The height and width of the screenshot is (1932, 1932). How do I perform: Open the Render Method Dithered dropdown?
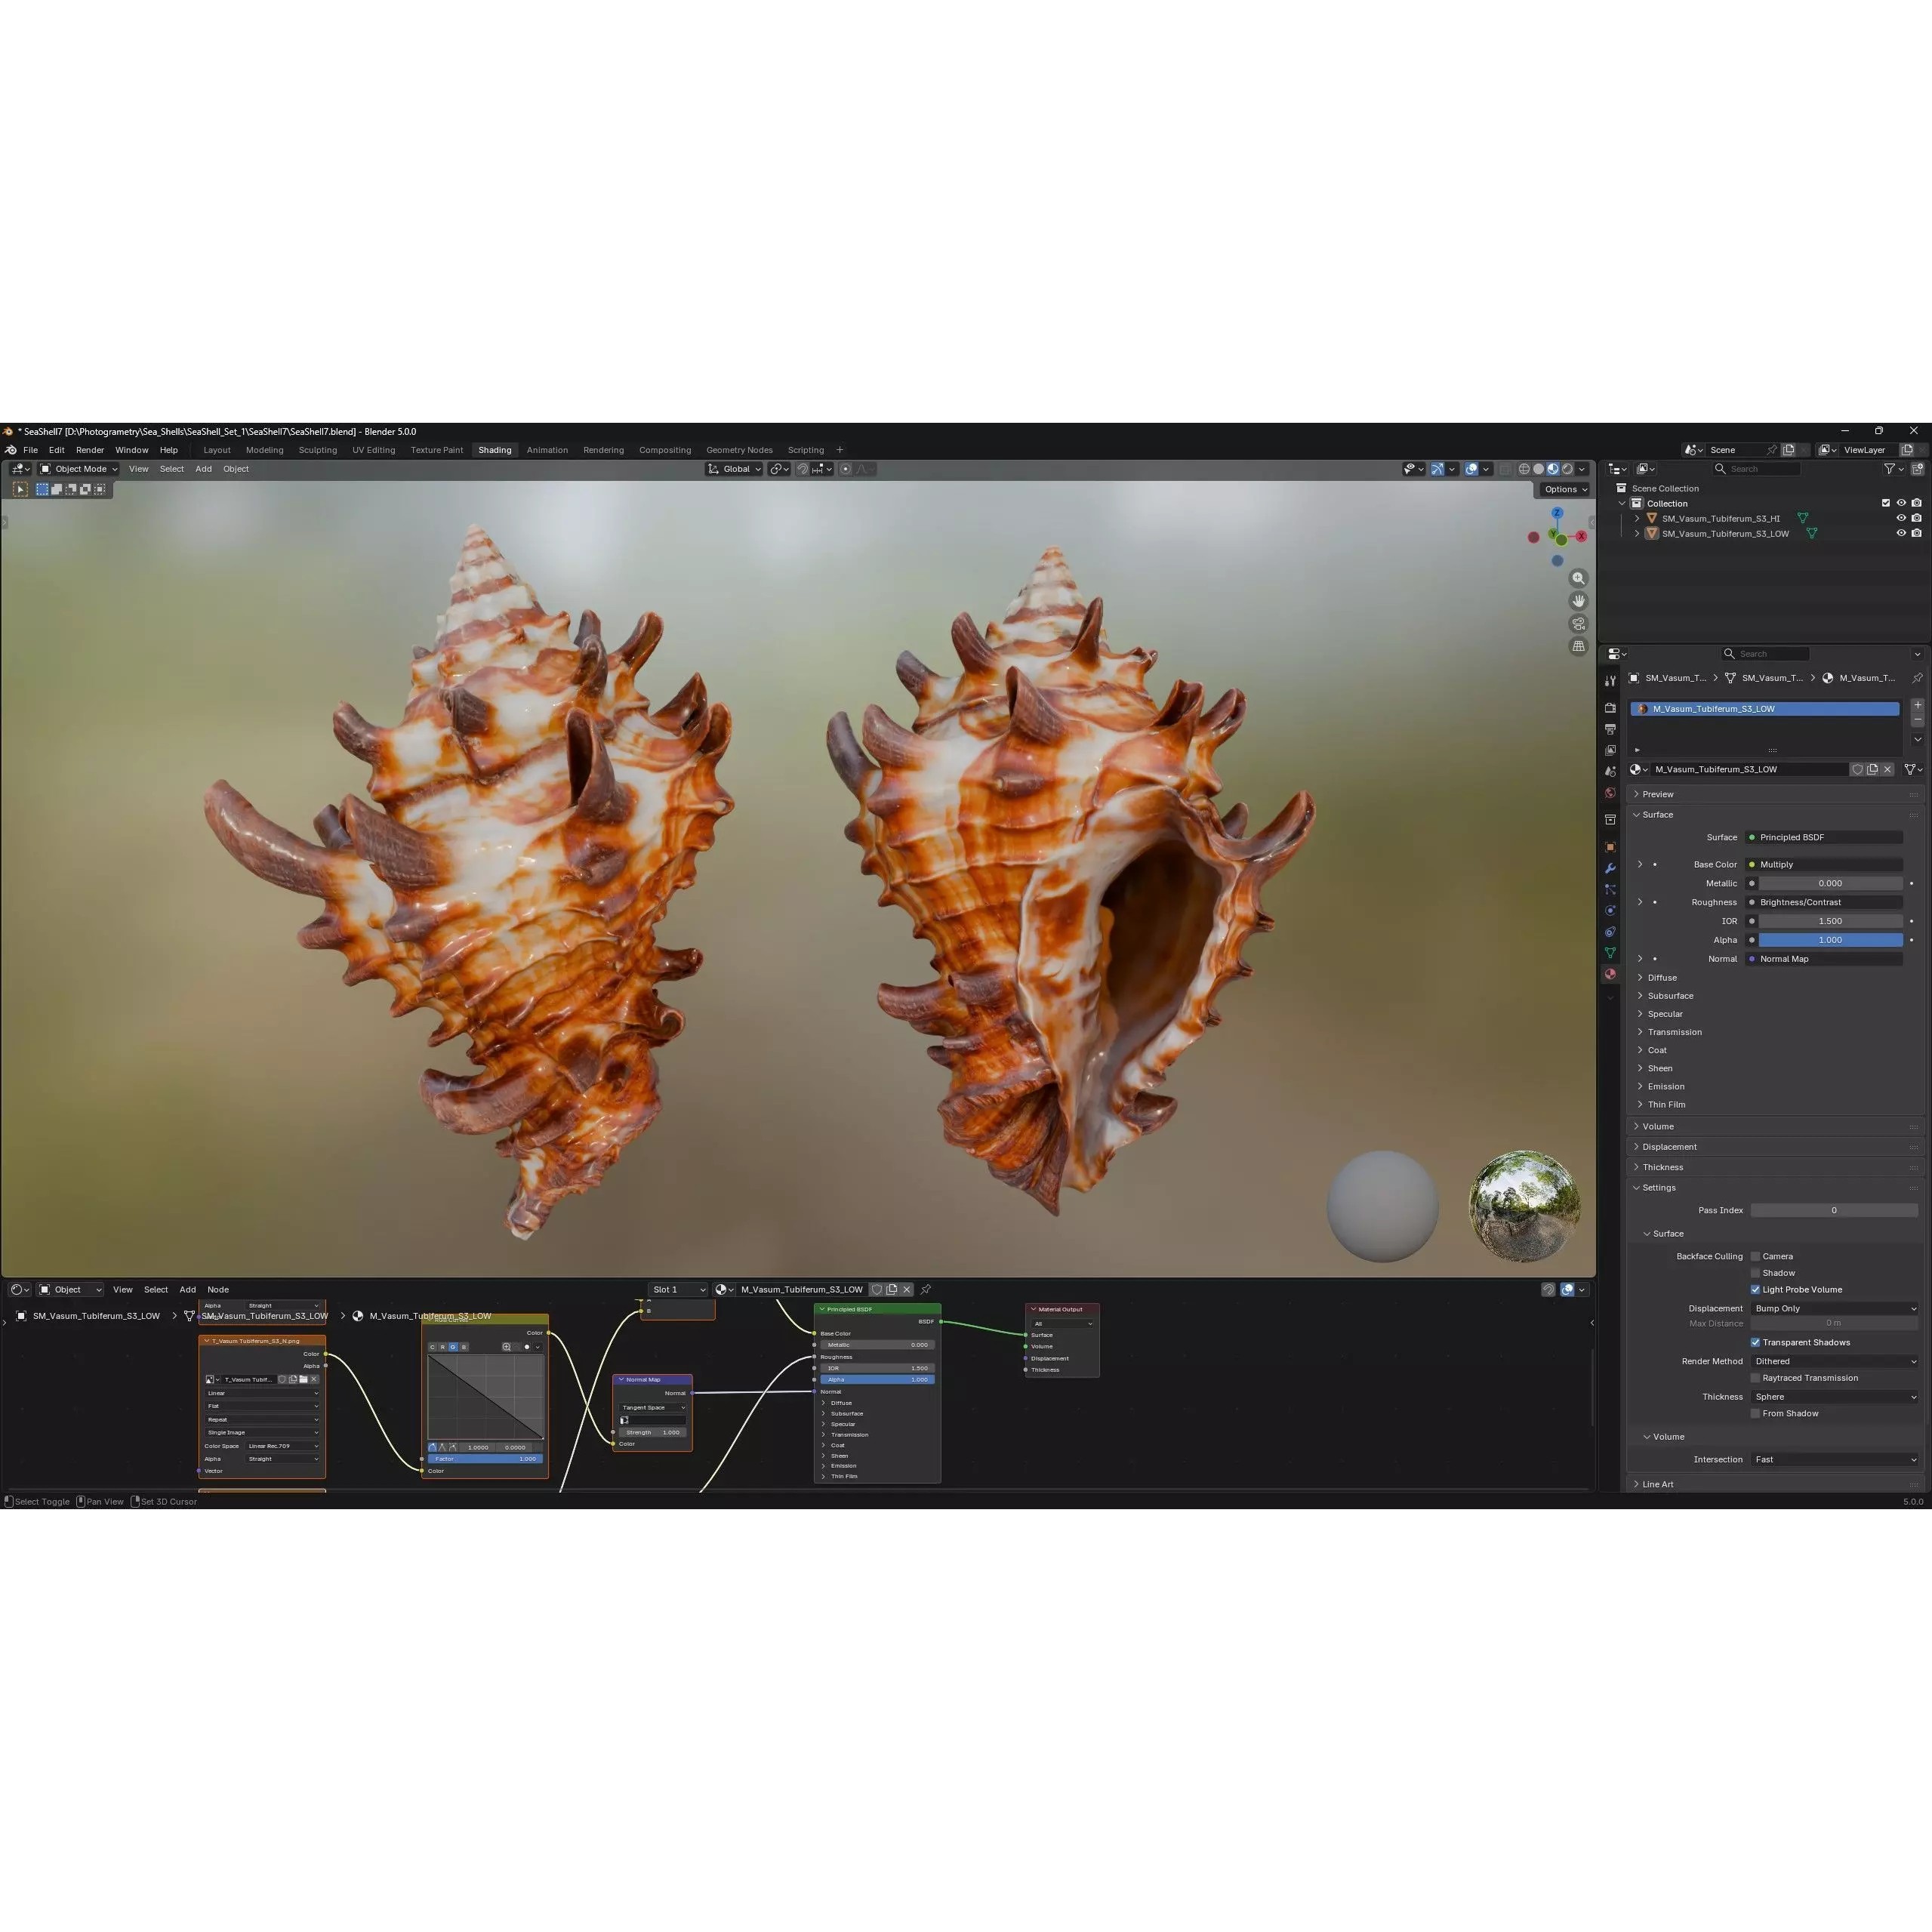point(1834,1361)
